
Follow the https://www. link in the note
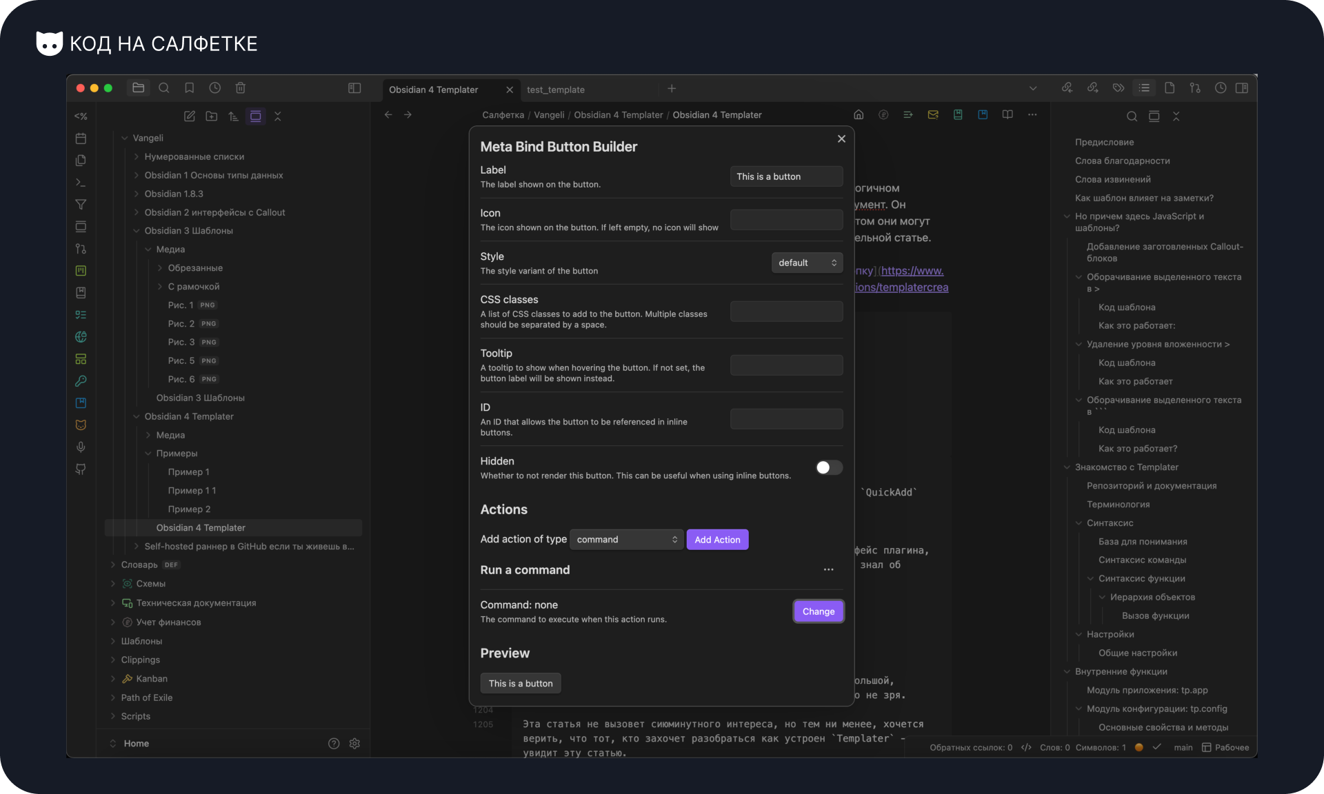[912, 271]
